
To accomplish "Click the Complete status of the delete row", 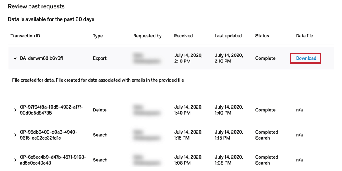I will click(x=265, y=110).
